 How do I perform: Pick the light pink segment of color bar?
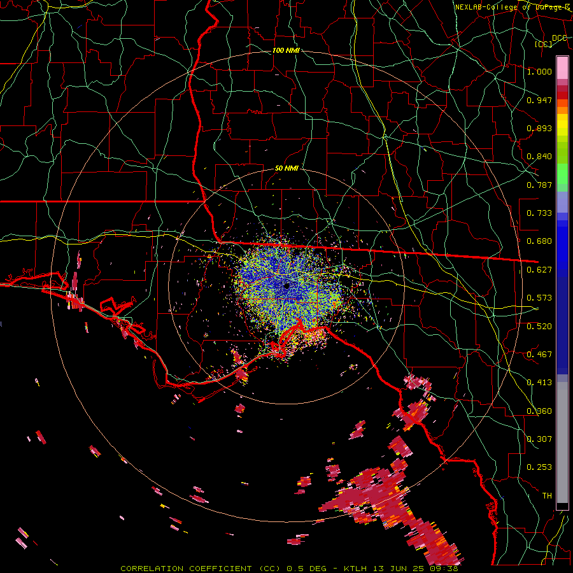562,67
